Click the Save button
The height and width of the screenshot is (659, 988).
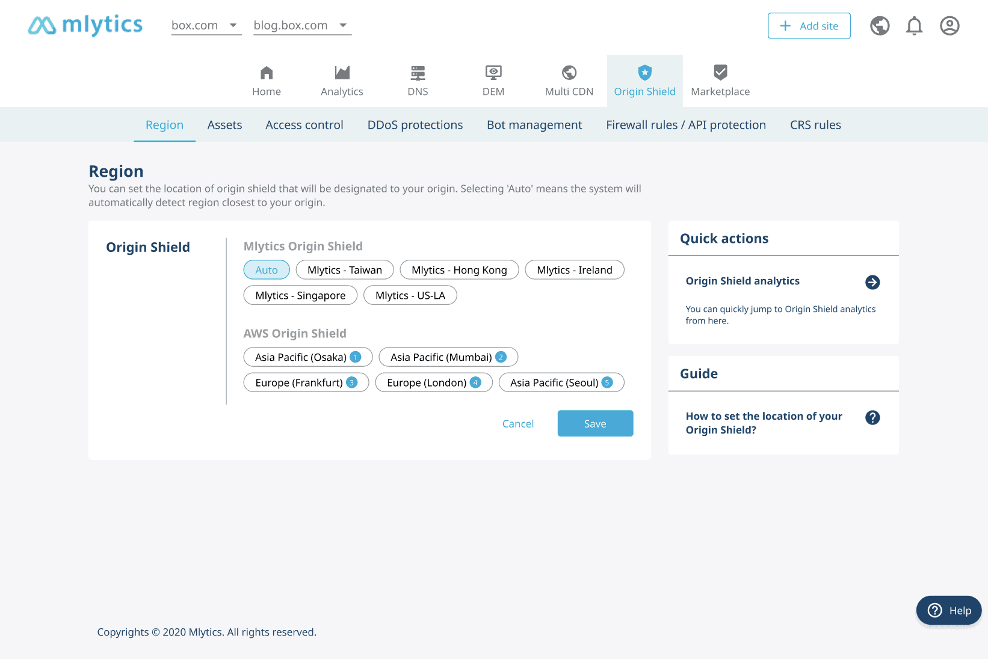coord(595,423)
